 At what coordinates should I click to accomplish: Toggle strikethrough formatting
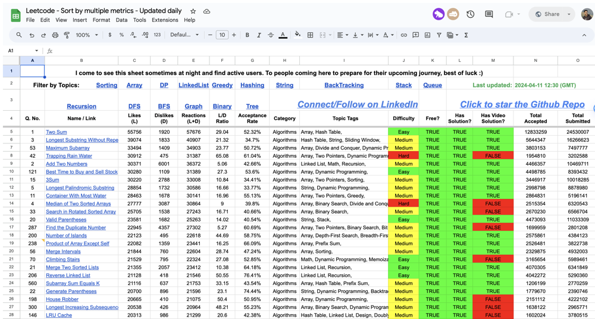[271, 35]
